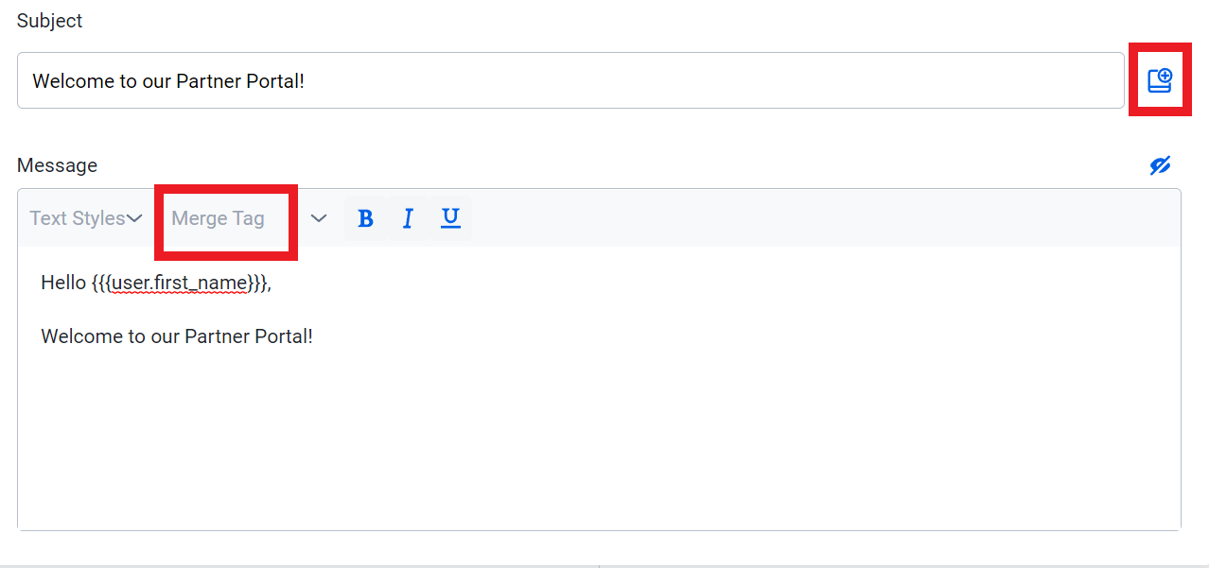
Task: Focus the Subject input field
Action: [570, 80]
